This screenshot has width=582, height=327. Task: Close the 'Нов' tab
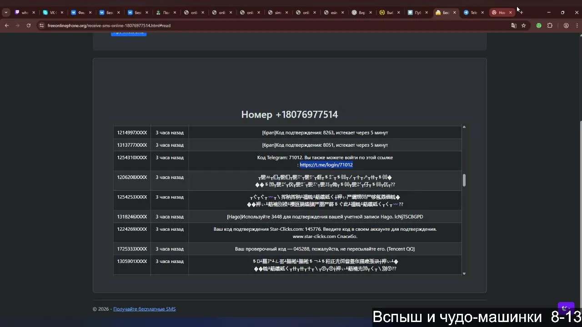click(x=510, y=13)
